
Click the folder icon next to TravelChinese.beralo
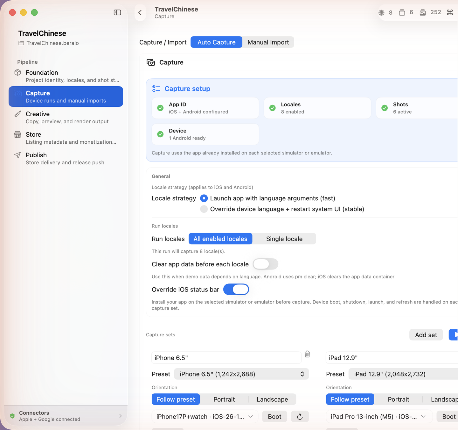click(x=21, y=43)
